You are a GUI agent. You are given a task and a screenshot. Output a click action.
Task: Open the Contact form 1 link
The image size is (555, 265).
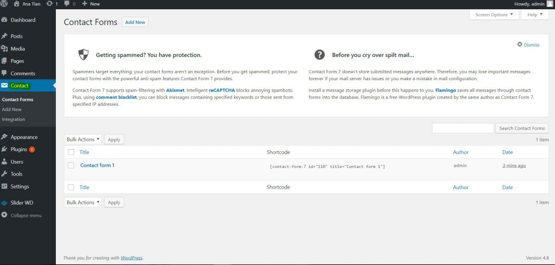click(98, 165)
